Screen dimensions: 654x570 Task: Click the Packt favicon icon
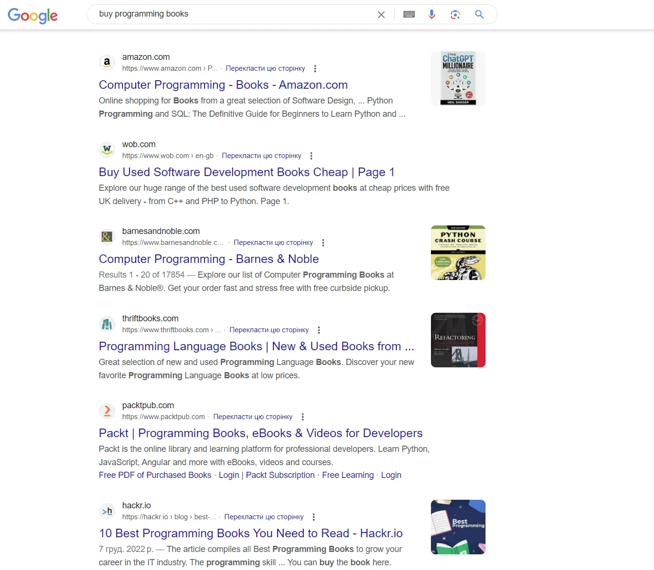click(x=107, y=411)
